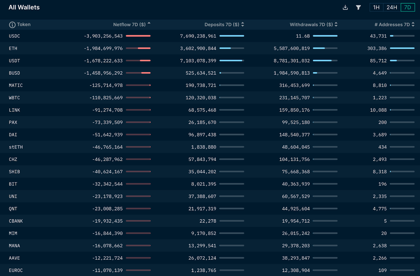Click the ETH addresses blue bar
The image size is (420, 276).
click(402, 48)
